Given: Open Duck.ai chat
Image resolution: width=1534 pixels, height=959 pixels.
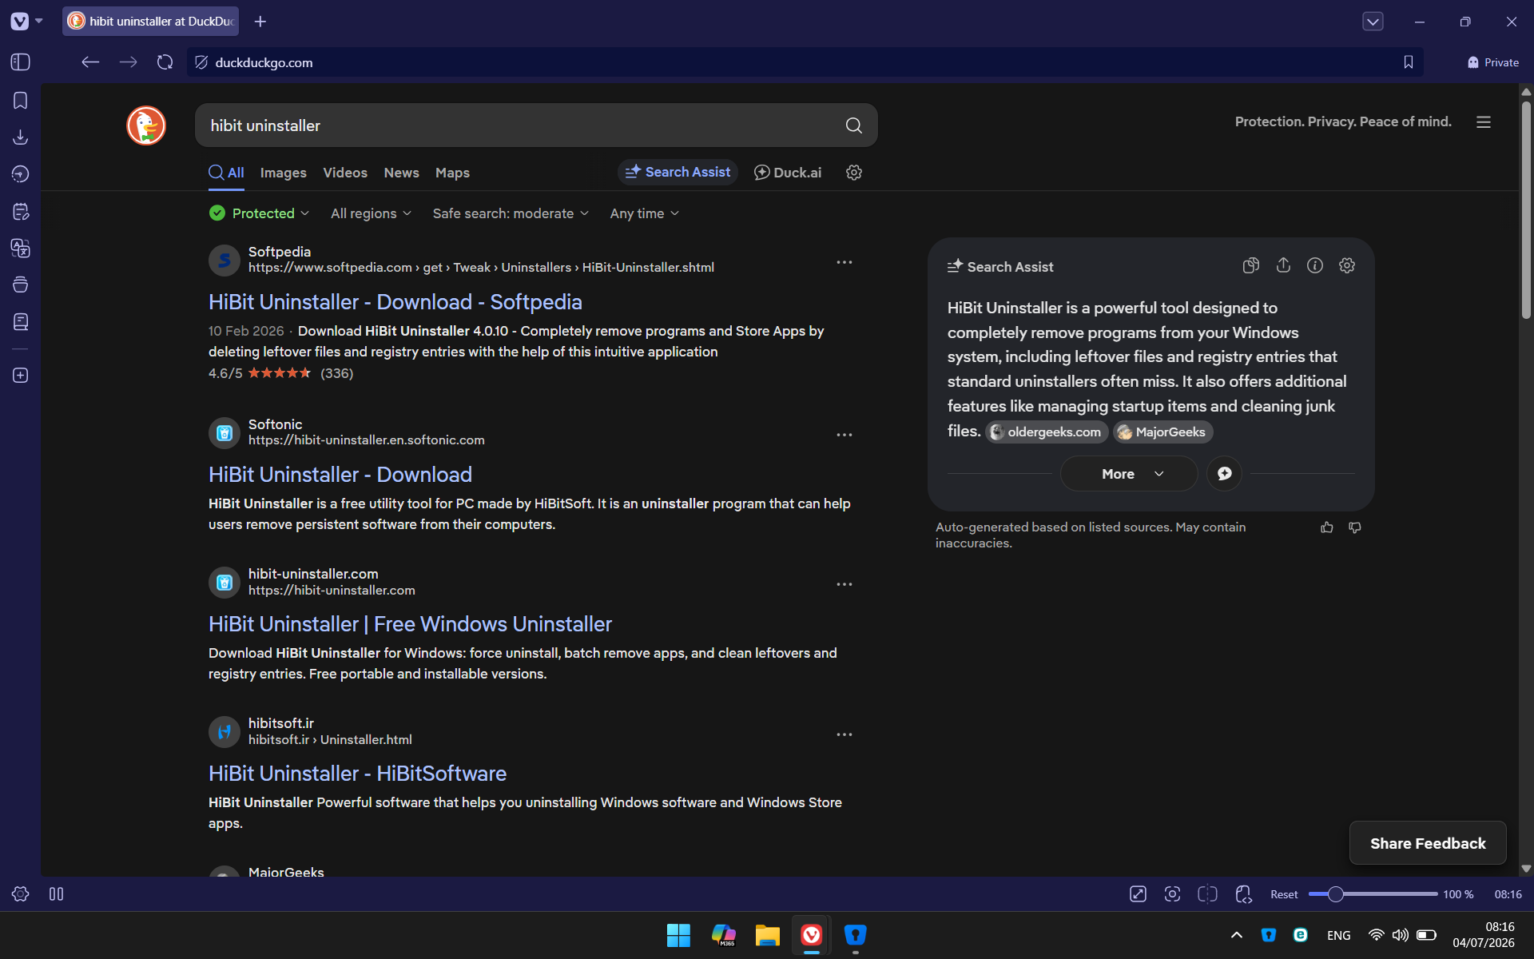Looking at the screenshot, I should [788, 173].
